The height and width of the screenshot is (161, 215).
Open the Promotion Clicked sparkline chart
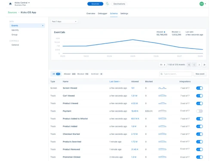[x=163, y=157]
